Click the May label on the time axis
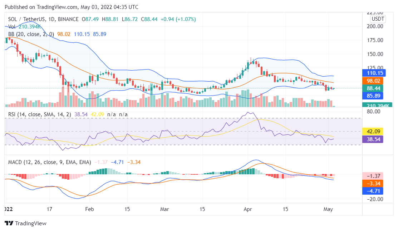This screenshot has width=398, height=231. pyautogui.click(x=329, y=209)
